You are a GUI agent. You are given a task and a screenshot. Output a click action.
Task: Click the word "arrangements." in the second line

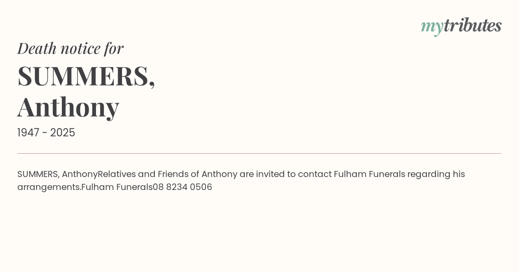point(49,187)
